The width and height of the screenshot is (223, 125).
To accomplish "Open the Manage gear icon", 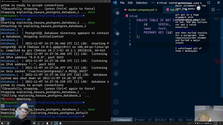I will (116, 112).
